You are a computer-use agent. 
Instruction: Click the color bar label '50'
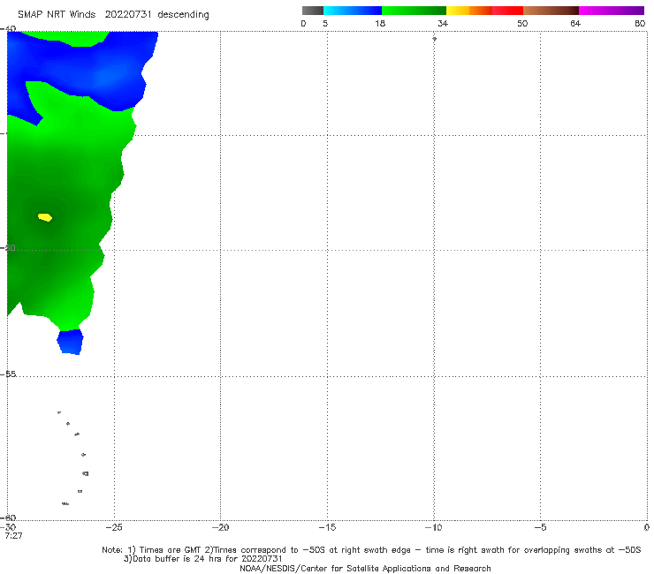[522, 24]
